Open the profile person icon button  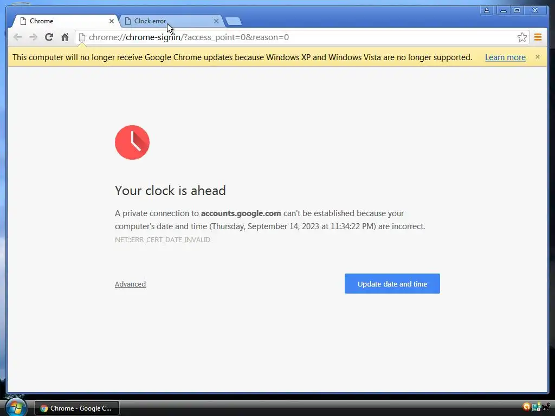pos(487,10)
